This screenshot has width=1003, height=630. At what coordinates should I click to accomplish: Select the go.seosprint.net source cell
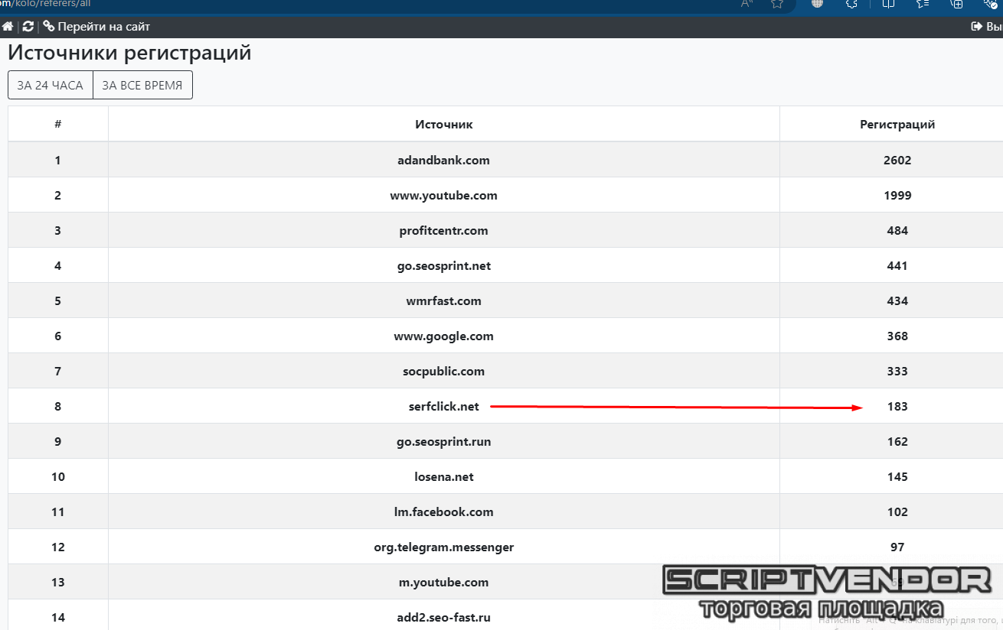pos(444,266)
